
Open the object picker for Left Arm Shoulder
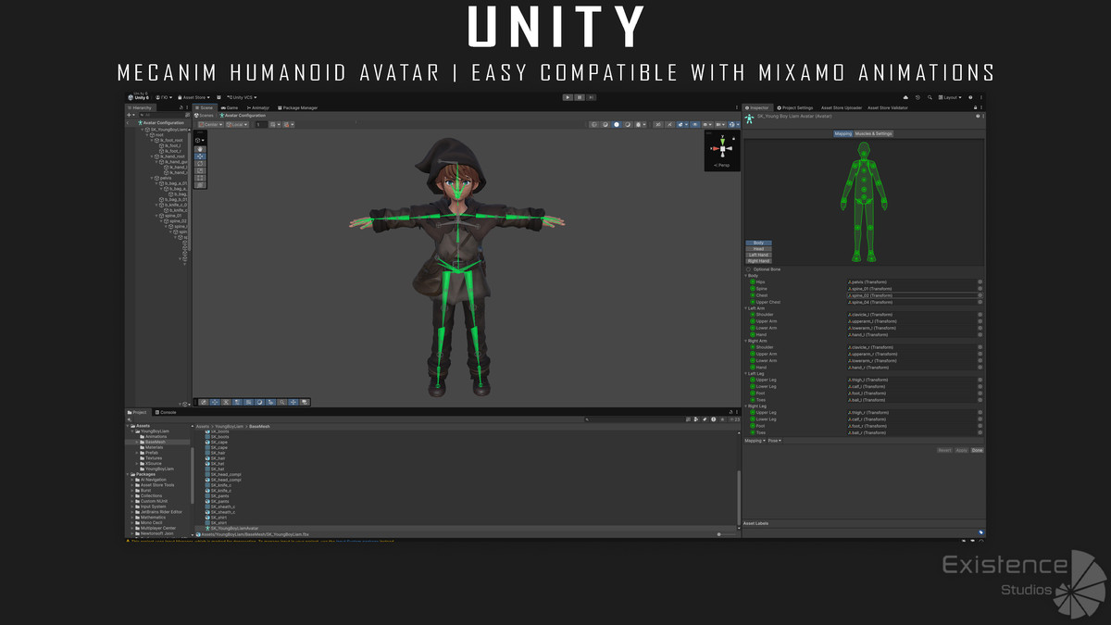tap(980, 315)
